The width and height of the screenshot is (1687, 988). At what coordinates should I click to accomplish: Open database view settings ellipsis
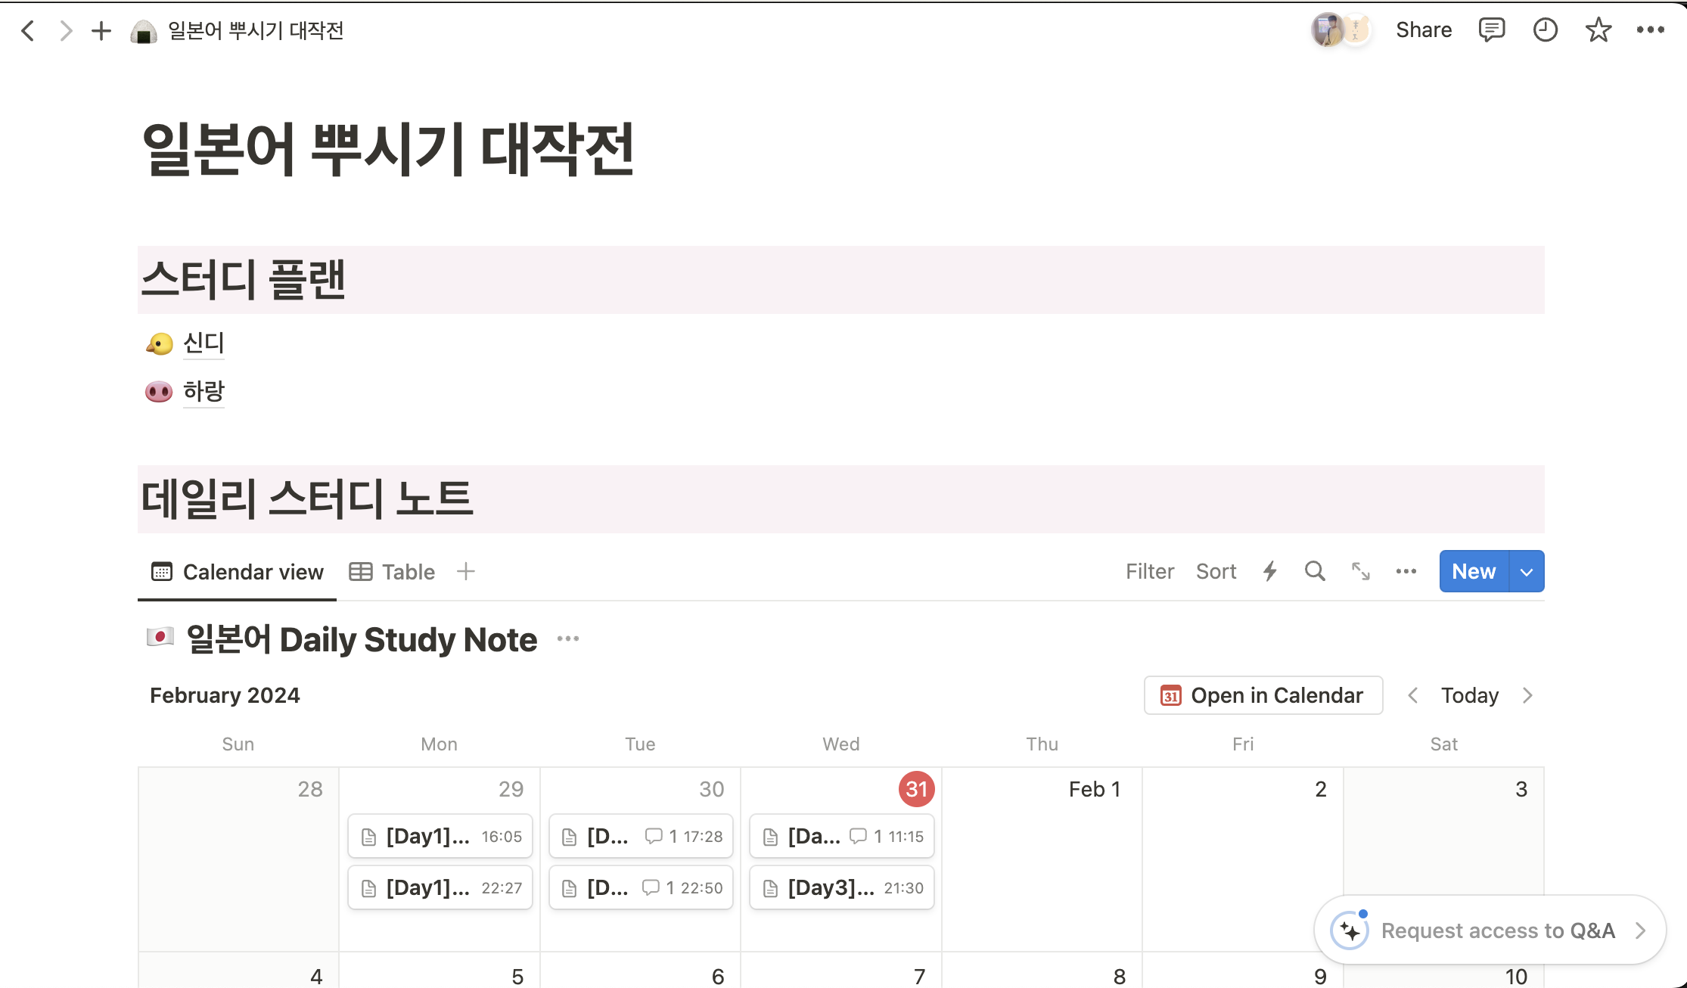[x=1406, y=571]
